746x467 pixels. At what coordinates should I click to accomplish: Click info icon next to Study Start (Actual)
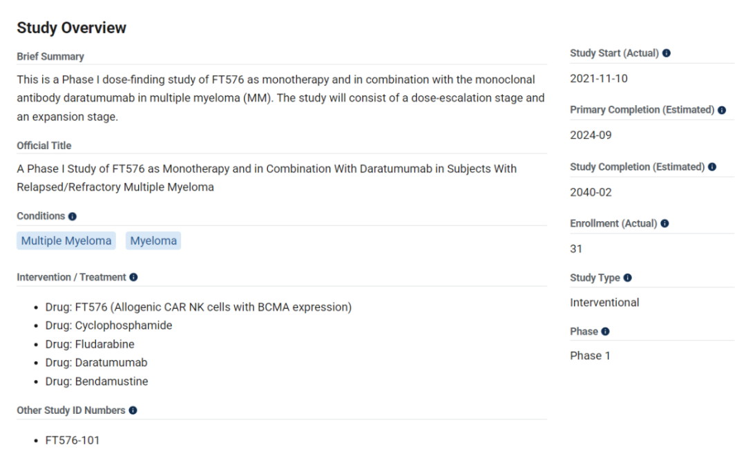666,53
